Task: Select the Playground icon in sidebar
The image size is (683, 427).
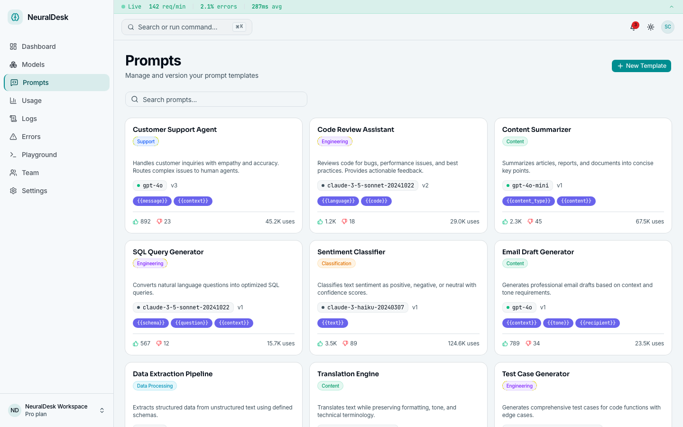Action: pyautogui.click(x=14, y=154)
